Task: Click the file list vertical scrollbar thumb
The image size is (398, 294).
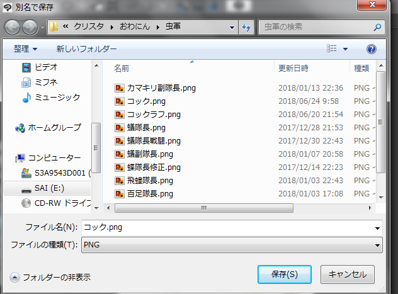Action: coord(380,122)
